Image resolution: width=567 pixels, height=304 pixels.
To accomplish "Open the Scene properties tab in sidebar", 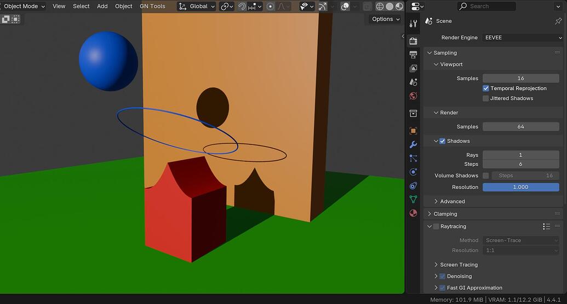I will (x=413, y=82).
